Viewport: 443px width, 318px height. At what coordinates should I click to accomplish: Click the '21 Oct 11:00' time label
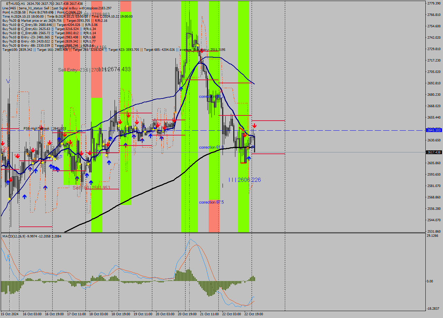(x=209, y=314)
